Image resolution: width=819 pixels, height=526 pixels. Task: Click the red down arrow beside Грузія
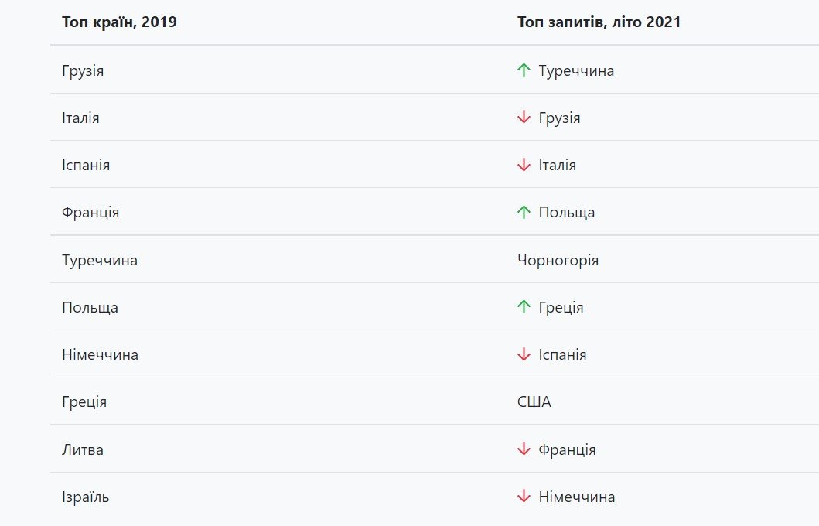click(x=524, y=118)
